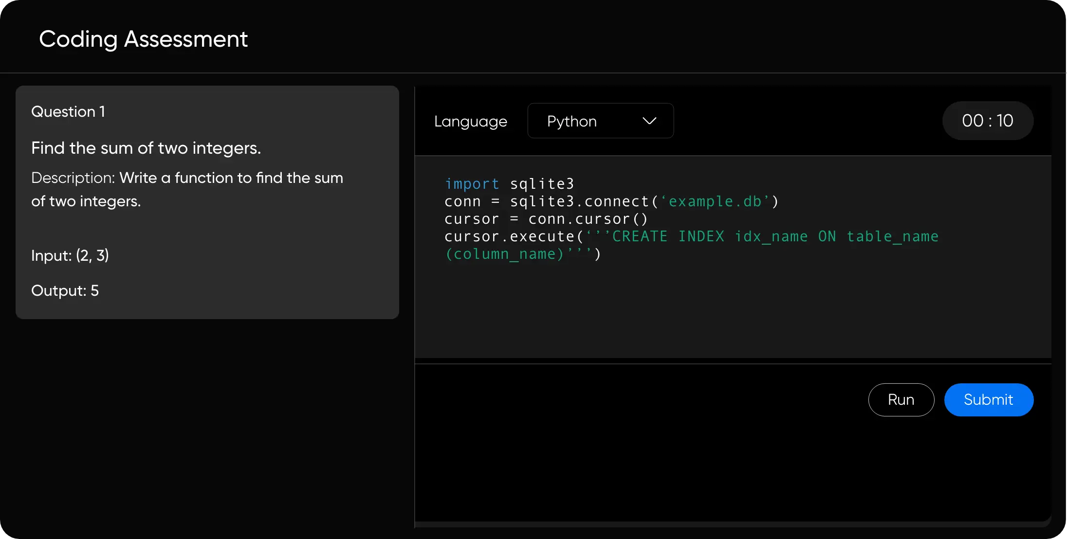Click 'Find the sum of two integers.' text

[x=146, y=148]
